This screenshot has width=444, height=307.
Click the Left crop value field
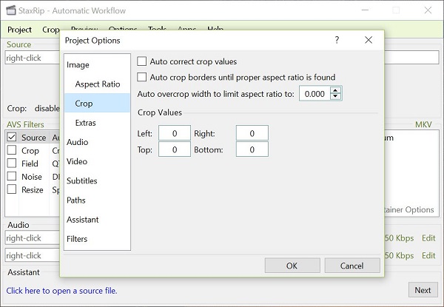click(174, 133)
